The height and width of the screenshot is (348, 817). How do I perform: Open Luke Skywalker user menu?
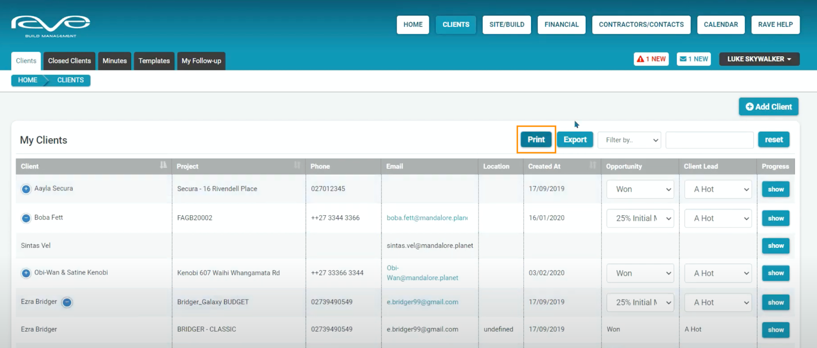pos(759,59)
